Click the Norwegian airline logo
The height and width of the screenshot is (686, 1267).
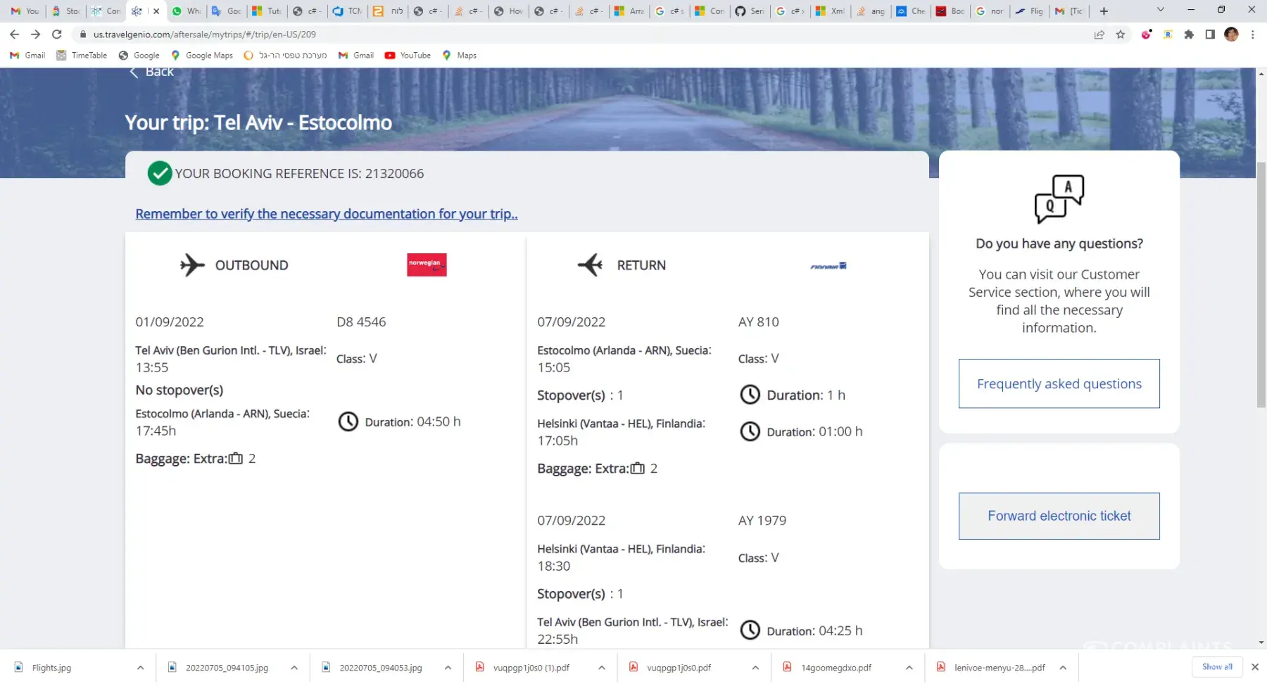427,265
